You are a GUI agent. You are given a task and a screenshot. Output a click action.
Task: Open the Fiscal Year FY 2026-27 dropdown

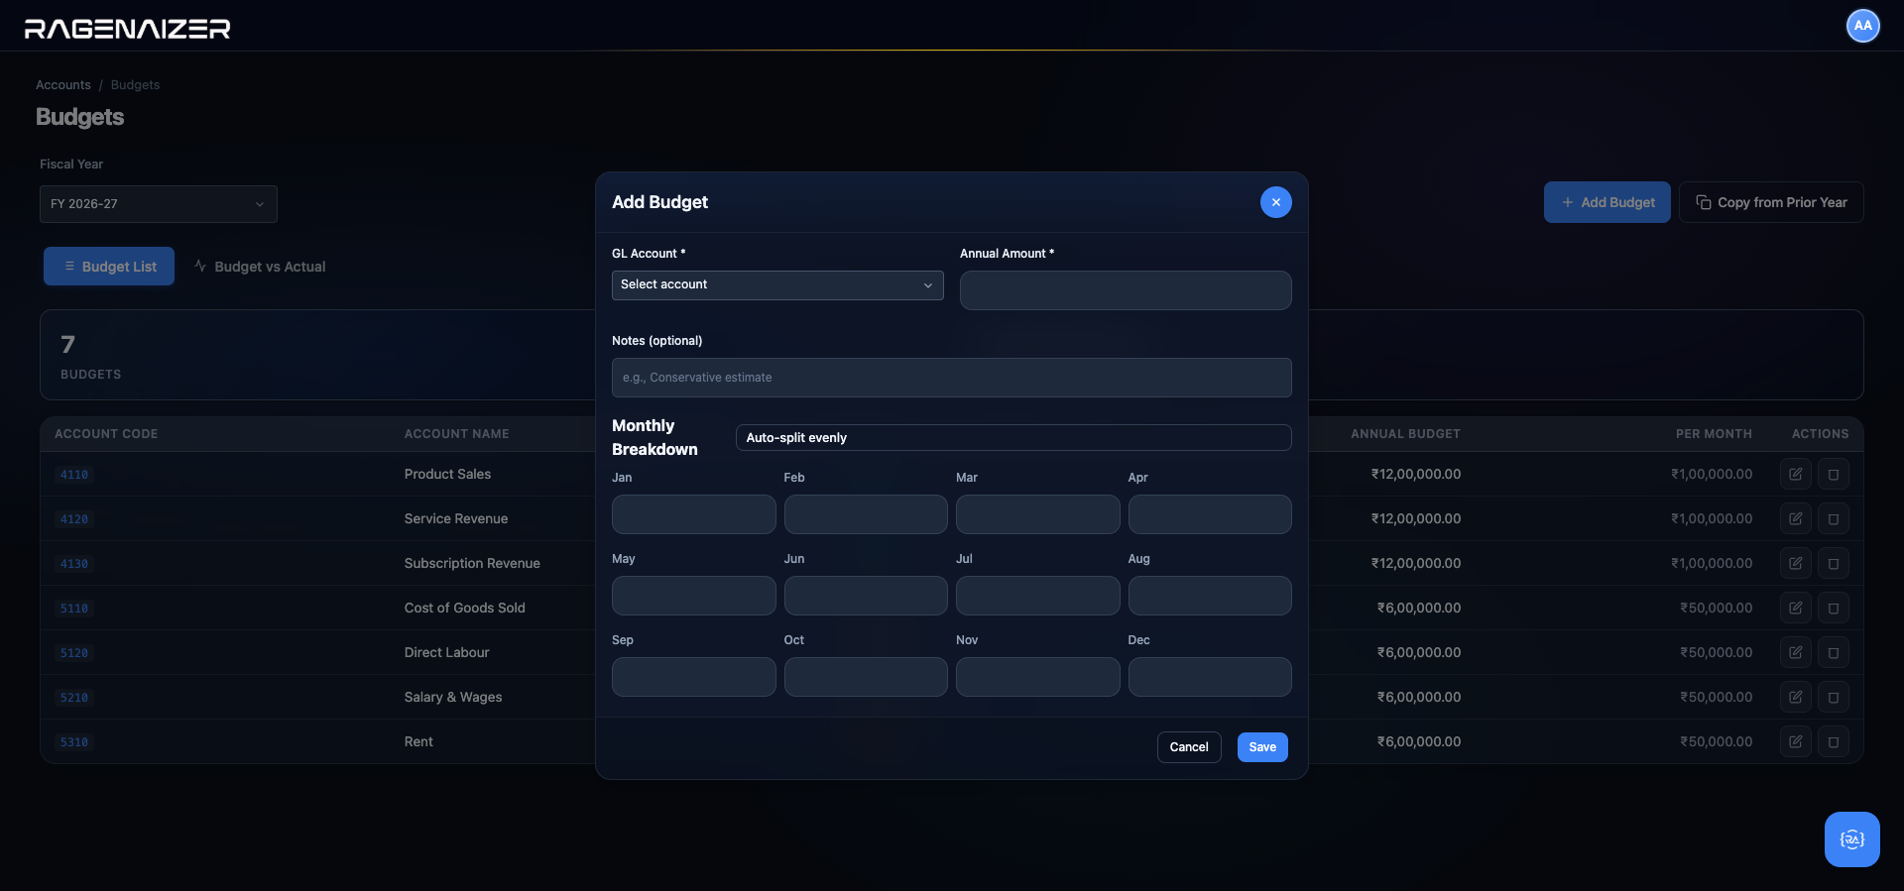click(x=159, y=204)
